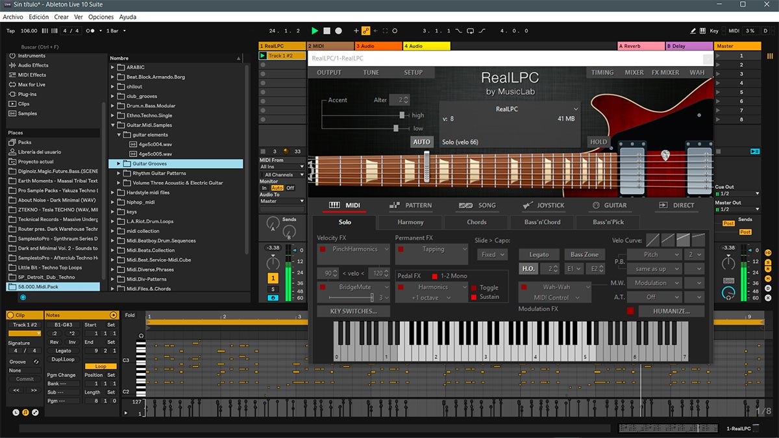Open the +1 octave dropdown
This screenshot has height=438, width=779.
click(x=431, y=297)
